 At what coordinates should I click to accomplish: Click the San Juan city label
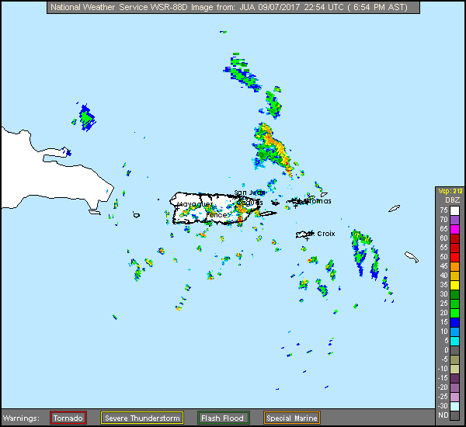(x=249, y=193)
